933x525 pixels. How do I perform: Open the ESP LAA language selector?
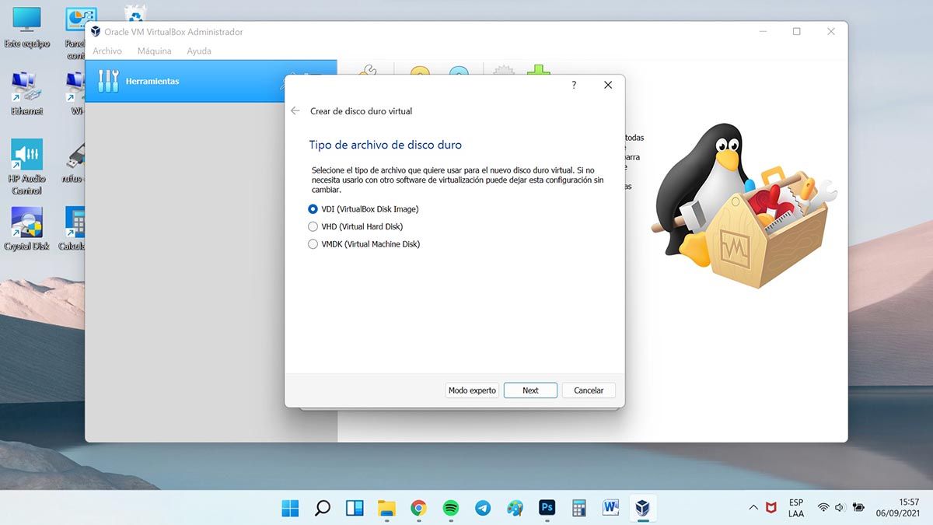pyautogui.click(x=796, y=508)
